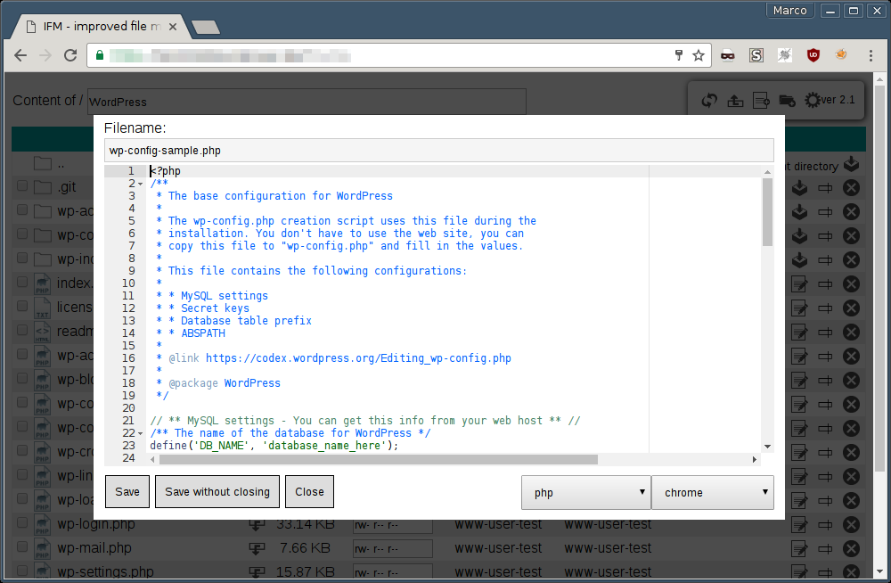891x583 pixels.
Task: Click rename icon in .git row
Action: [x=825, y=188]
